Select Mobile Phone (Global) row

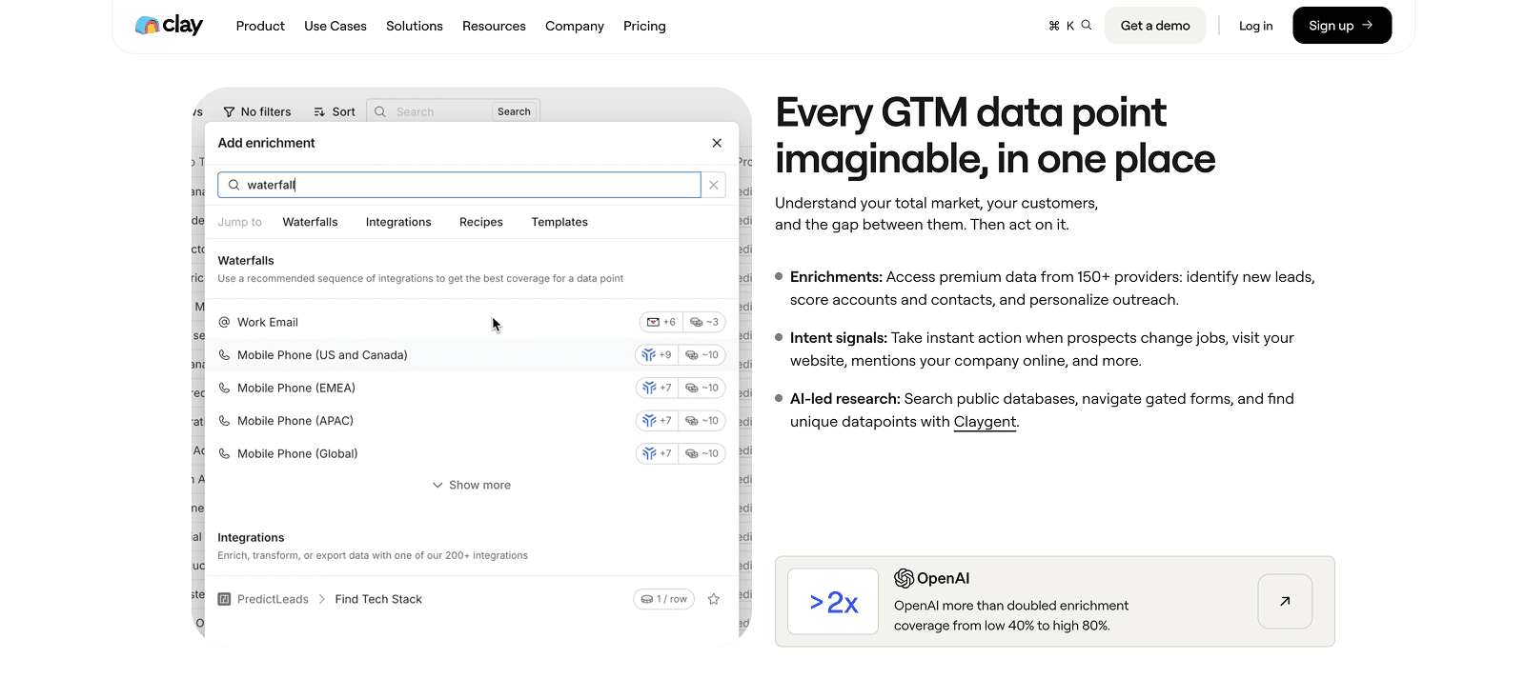tap(472, 453)
